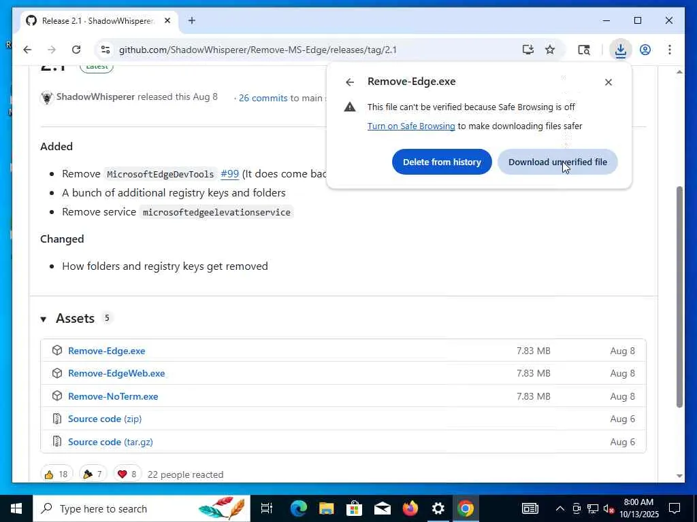
Task: Open the notification center icon
Action: tap(675, 508)
